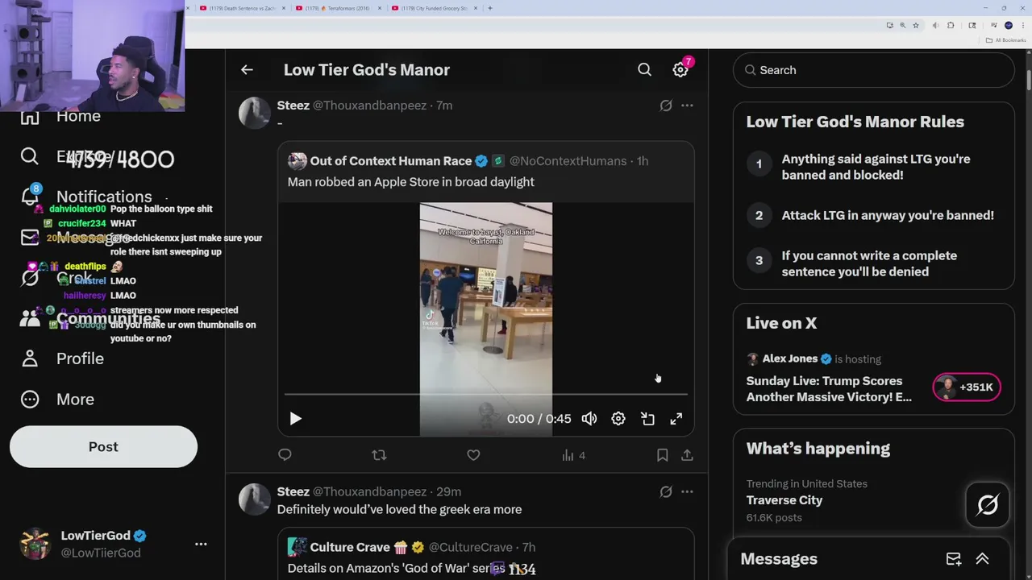Focus the Search input field
Screen dimensions: 1032x580
874,70
